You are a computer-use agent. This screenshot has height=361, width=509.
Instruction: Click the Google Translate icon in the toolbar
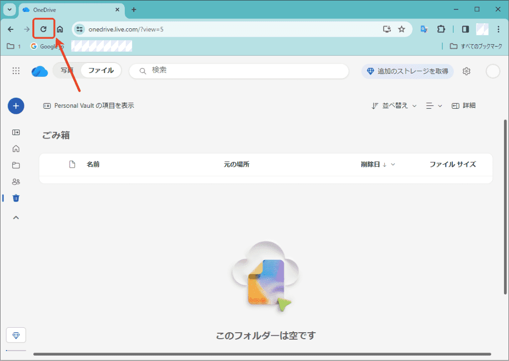424,29
